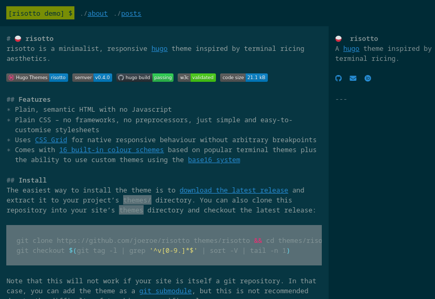Open the w3c validated badge
The image size is (435, 299).
pyautogui.click(x=197, y=78)
